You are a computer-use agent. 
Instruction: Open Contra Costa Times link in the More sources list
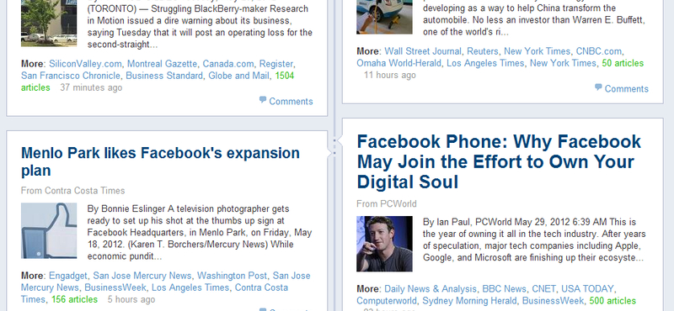154,293
